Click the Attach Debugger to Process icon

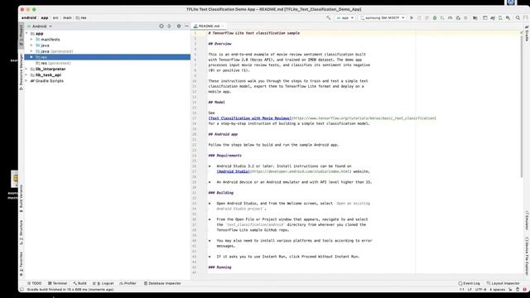click(x=458, y=18)
